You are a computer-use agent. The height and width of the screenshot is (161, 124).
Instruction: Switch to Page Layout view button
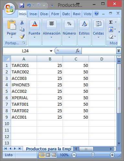tap(48, 155)
